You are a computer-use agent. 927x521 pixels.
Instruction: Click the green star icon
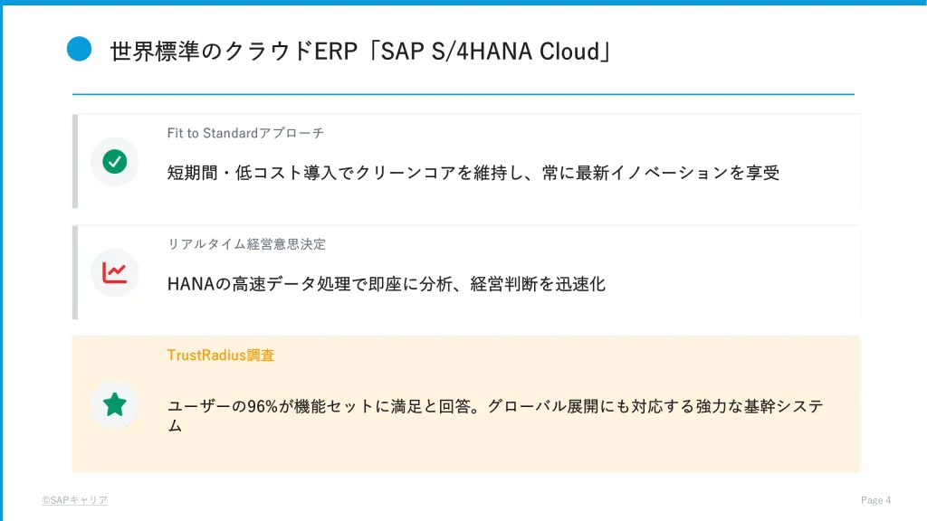[x=115, y=404]
